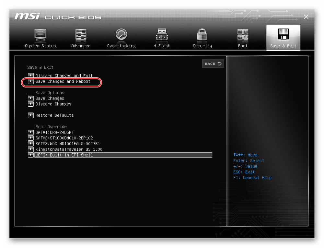
Task: Click the Save & Exit tab label
Action: tap(283, 46)
